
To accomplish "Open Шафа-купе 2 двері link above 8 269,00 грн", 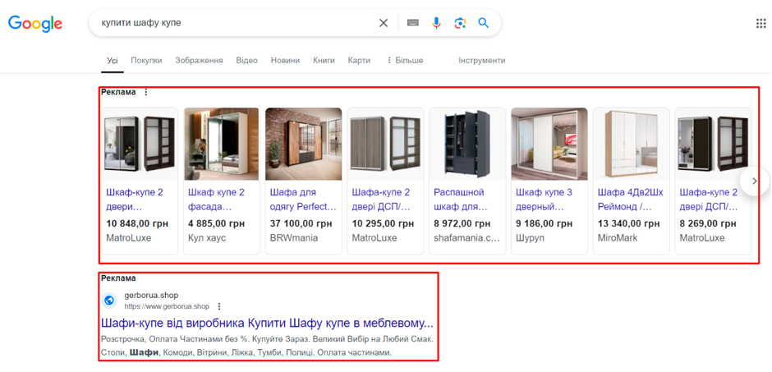I will pos(709,200).
